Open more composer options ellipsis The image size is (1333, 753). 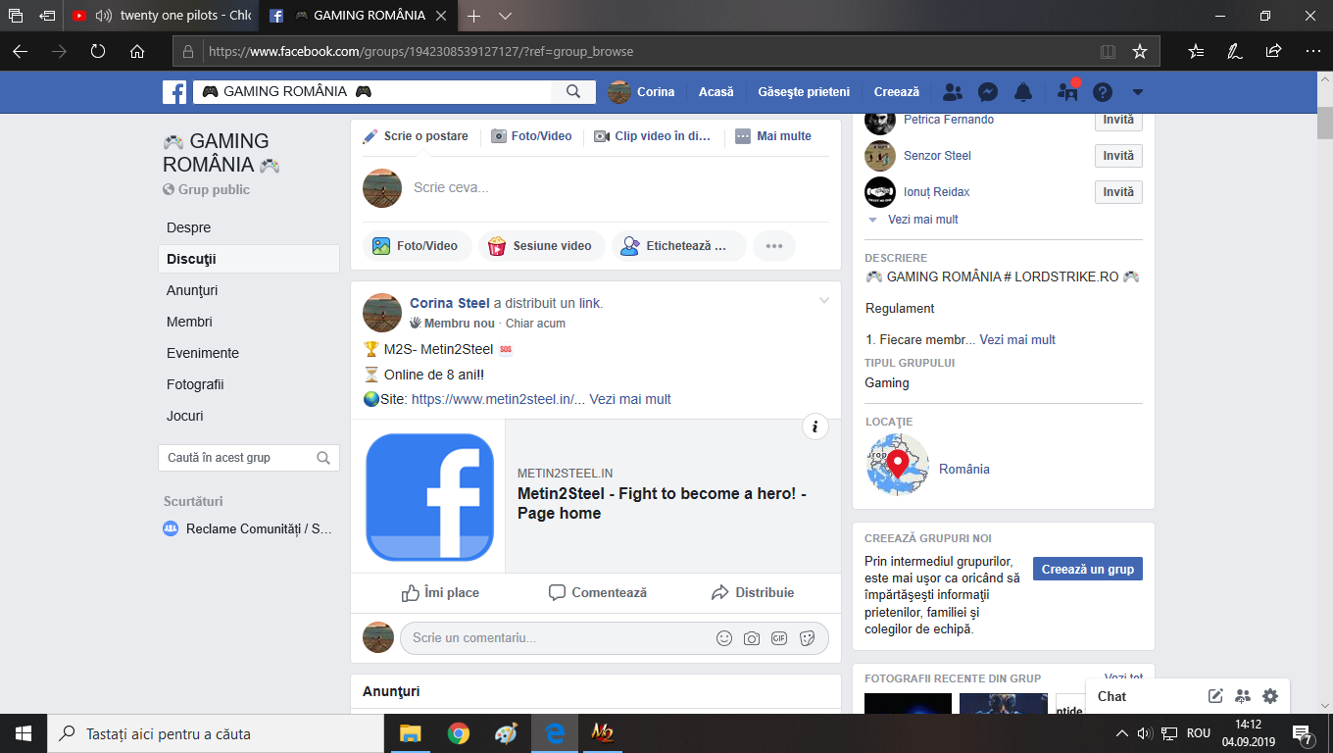[x=774, y=246]
